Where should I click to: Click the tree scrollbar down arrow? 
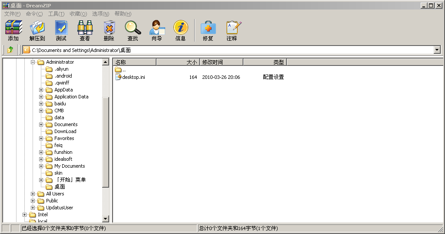click(x=106, y=219)
